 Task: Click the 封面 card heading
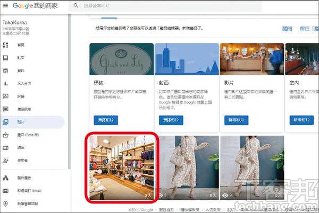164,83
